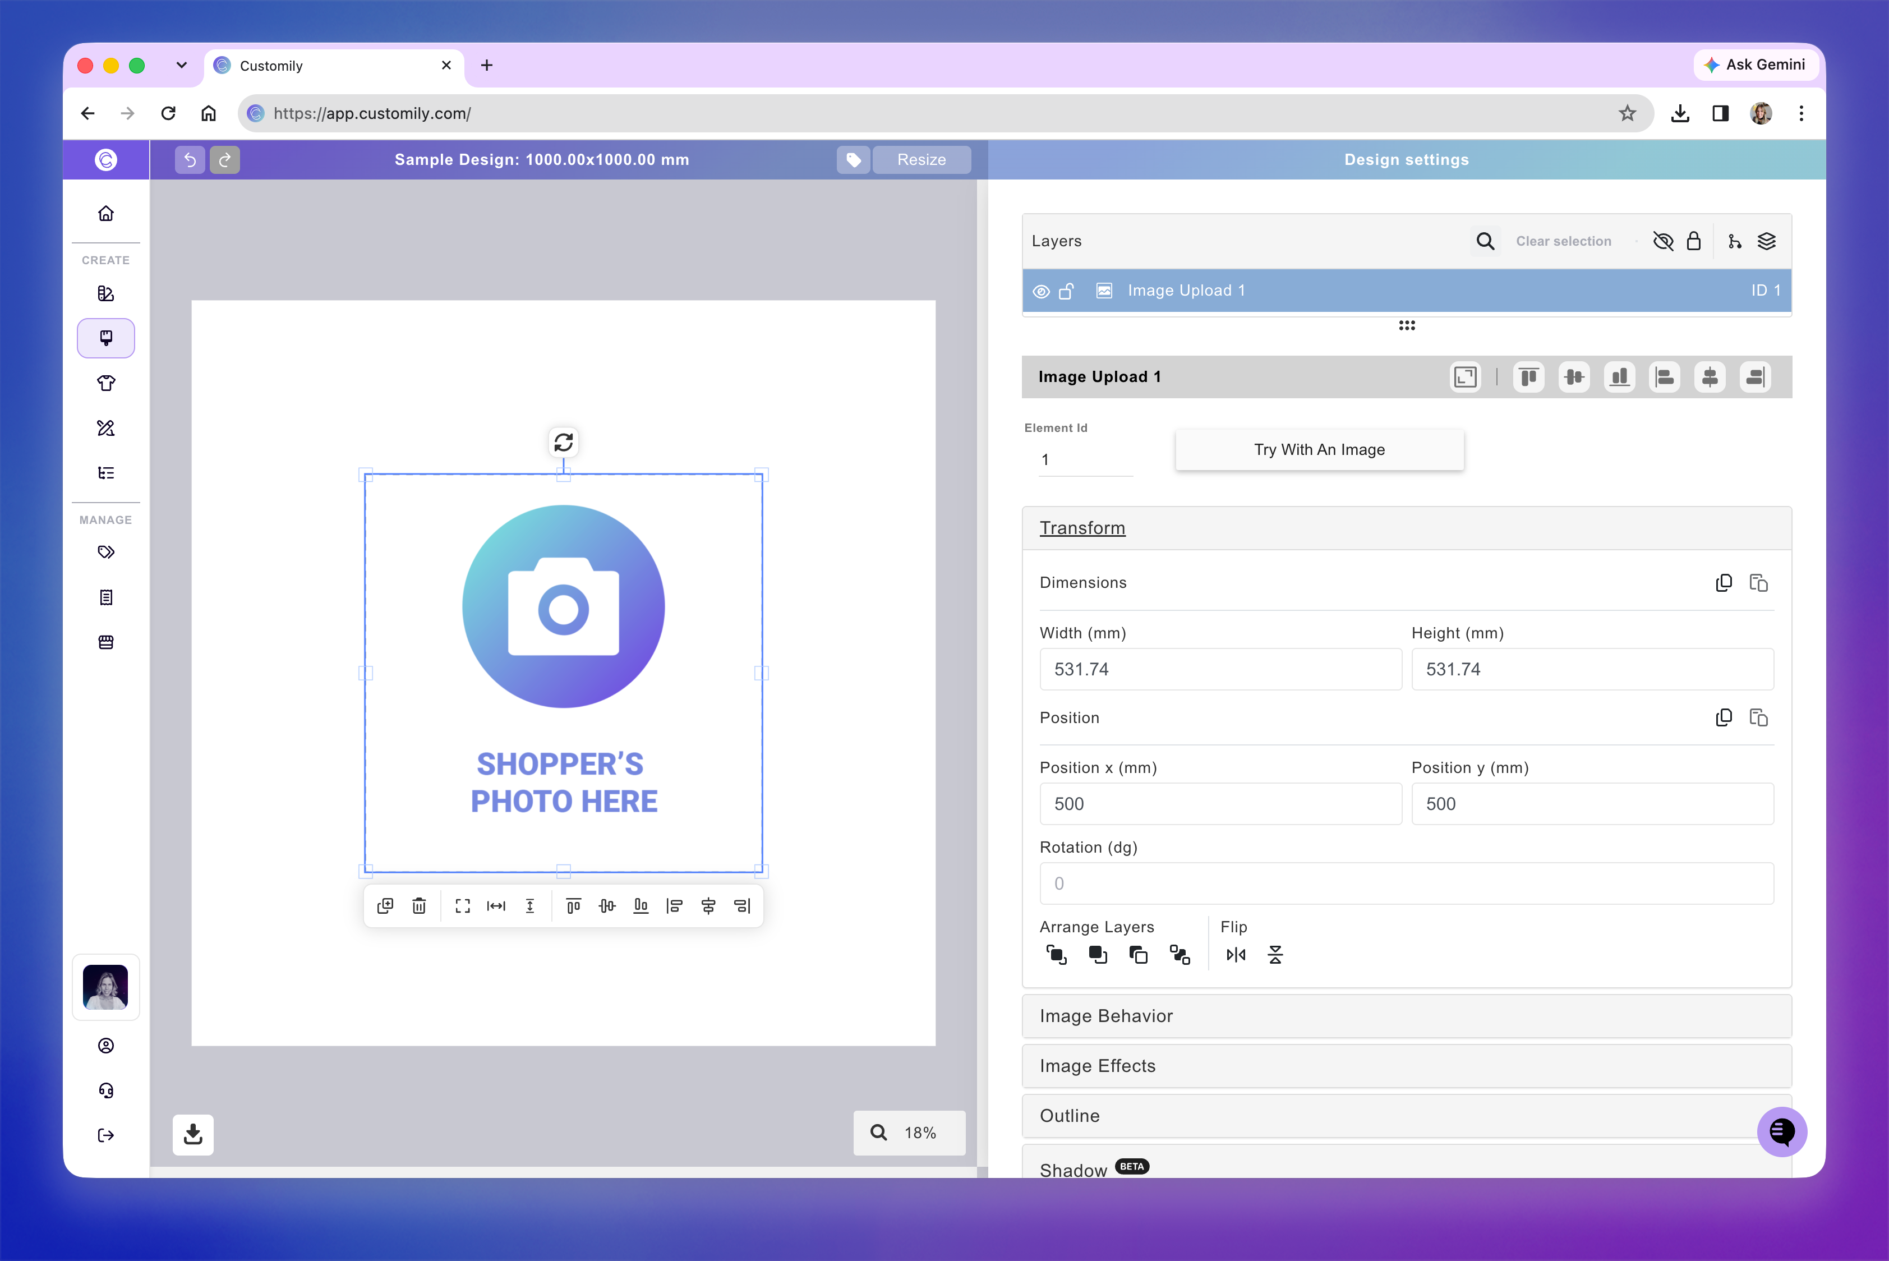The height and width of the screenshot is (1261, 1889).
Task: Expand the Image Behavior section
Action: 1407,1016
